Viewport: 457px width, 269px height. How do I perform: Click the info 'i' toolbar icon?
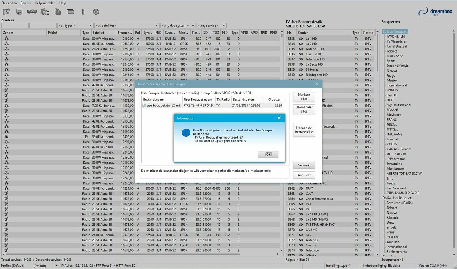(83, 12)
